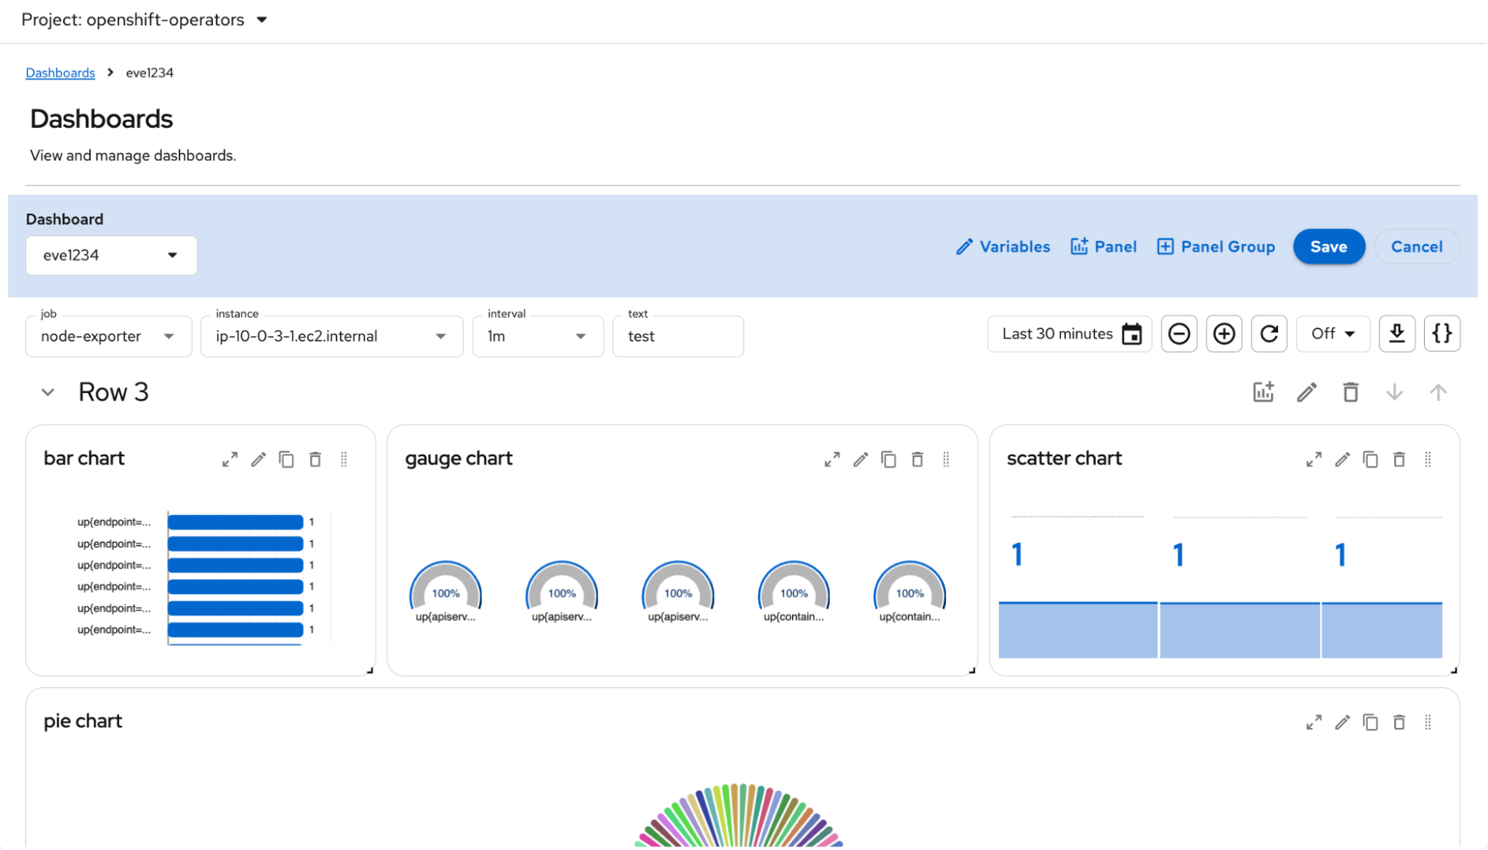Zoom out the time range
The height and width of the screenshot is (850, 1488).
tap(1178, 333)
